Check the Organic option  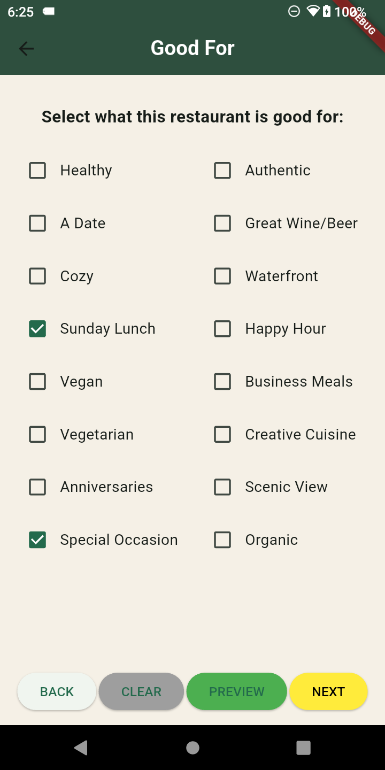(222, 540)
